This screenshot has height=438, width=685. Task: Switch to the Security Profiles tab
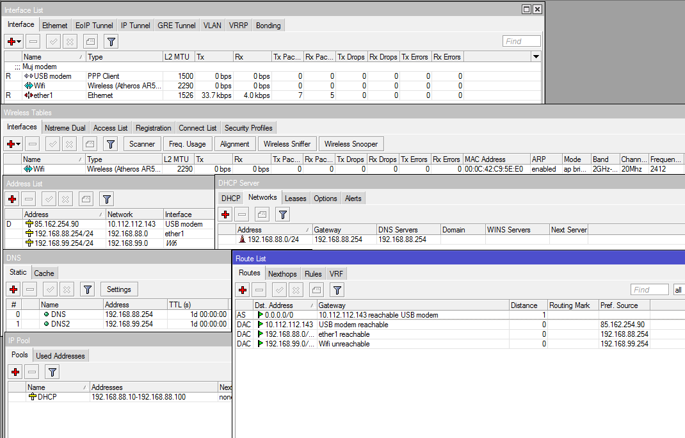pyautogui.click(x=248, y=127)
